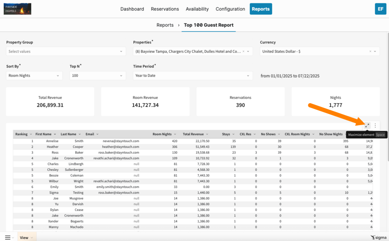
Task: Click the Machado last name cell
Action: coord(77,227)
